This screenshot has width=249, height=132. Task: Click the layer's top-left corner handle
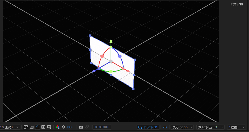pos(90,36)
